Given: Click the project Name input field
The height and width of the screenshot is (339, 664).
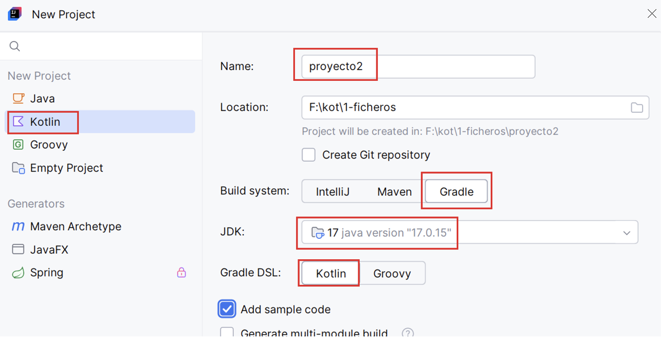Looking at the screenshot, I should tap(419, 67).
